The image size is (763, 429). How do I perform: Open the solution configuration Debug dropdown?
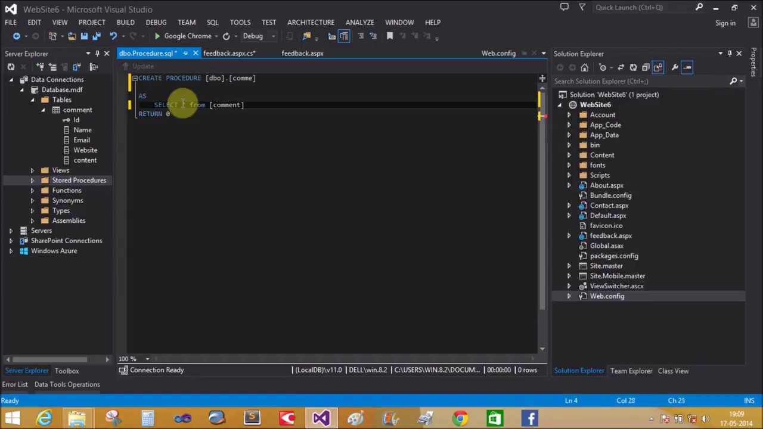click(x=273, y=36)
